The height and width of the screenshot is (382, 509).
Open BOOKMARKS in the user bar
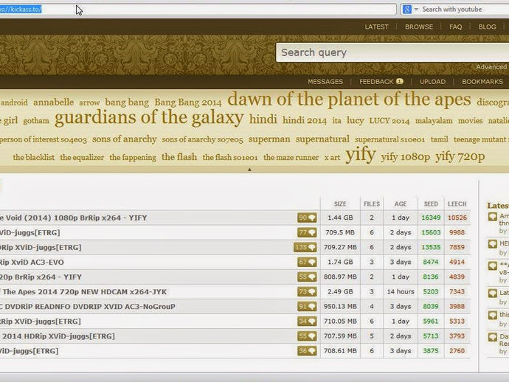click(482, 82)
